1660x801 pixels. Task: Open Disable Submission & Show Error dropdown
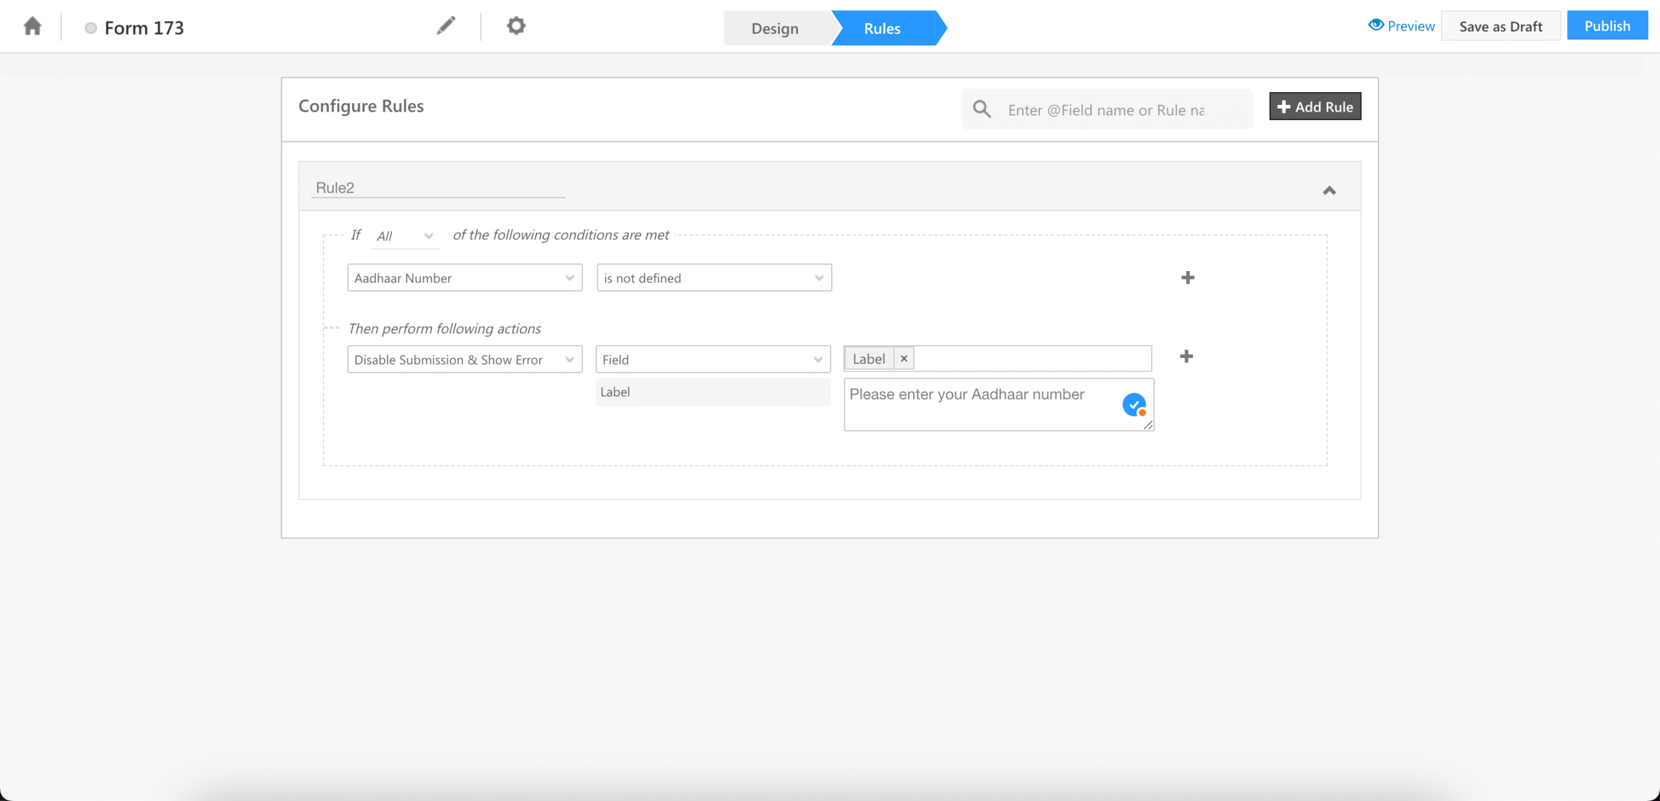(464, 359)
